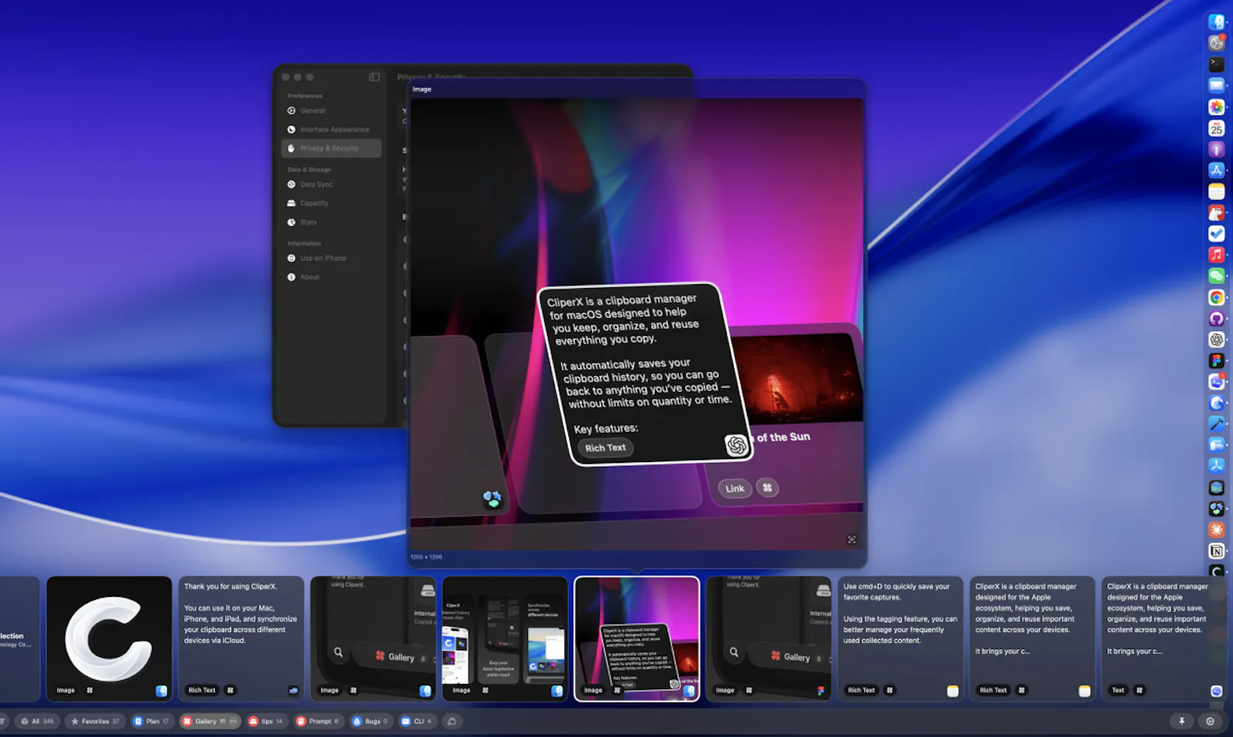Open WeChat from the Dock
The width and height of the screenshot is (1233, 737).
click(1216, 276)
